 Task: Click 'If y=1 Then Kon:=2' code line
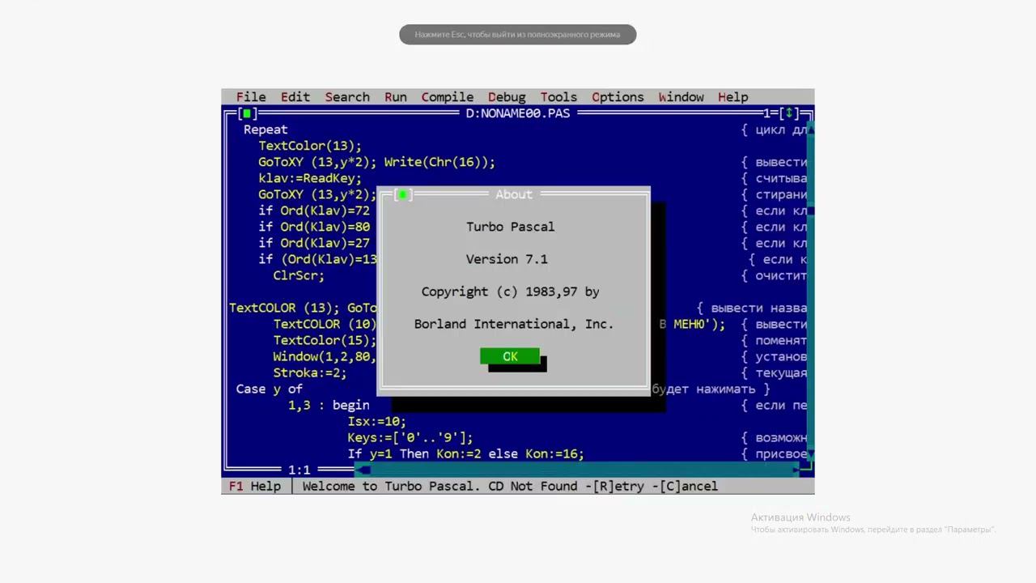click(465, 453)
